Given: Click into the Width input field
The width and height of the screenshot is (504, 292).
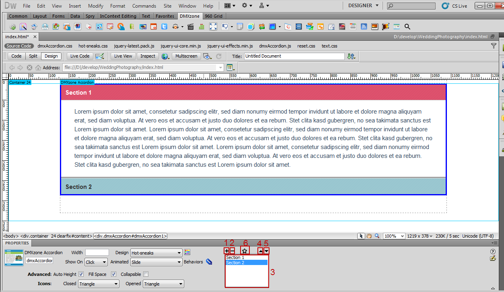Looking at the screenshot, I should coord(97,253).
